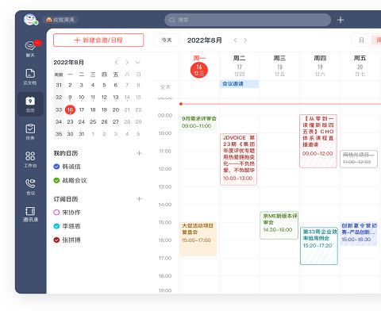The image size is (381, 311).
Task: Go to next month in the mini calendar
Action: [127, 62]
